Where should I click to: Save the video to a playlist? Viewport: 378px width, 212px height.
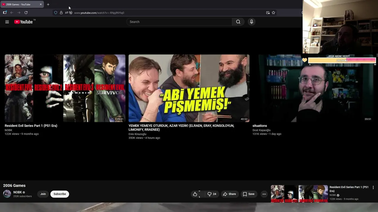[249, 194]
